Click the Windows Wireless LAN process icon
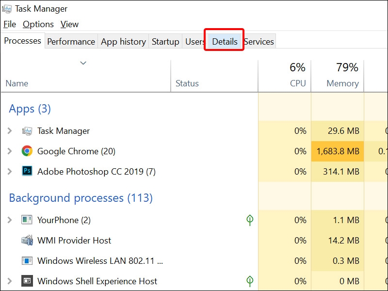The width and height of the screenshot is (388, 291). [x=27, y=261]
